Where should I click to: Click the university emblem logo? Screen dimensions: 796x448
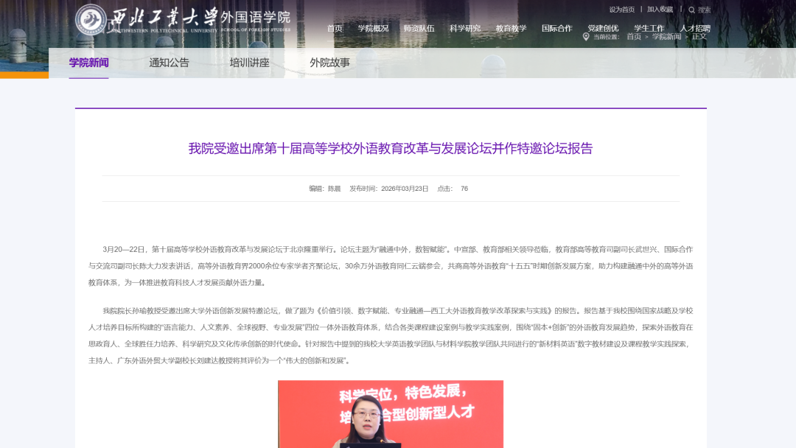[x=91, y=20]
